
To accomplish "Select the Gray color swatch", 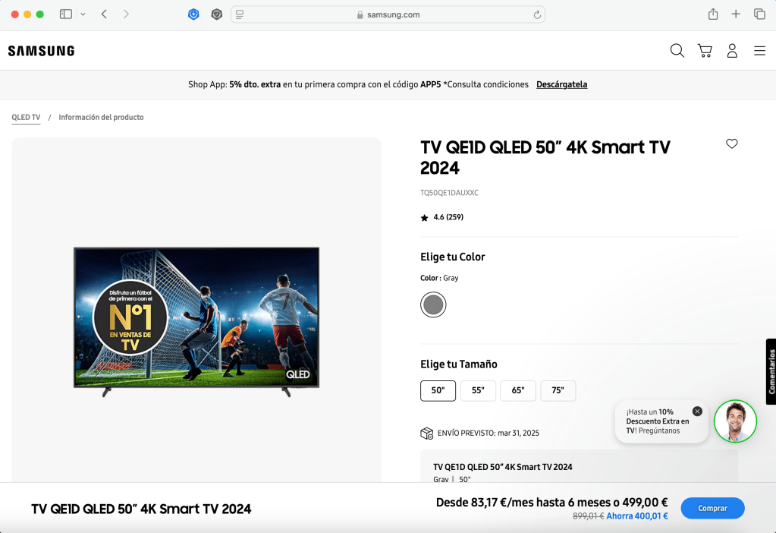I will pyautogui.click(x=433, y=304).
